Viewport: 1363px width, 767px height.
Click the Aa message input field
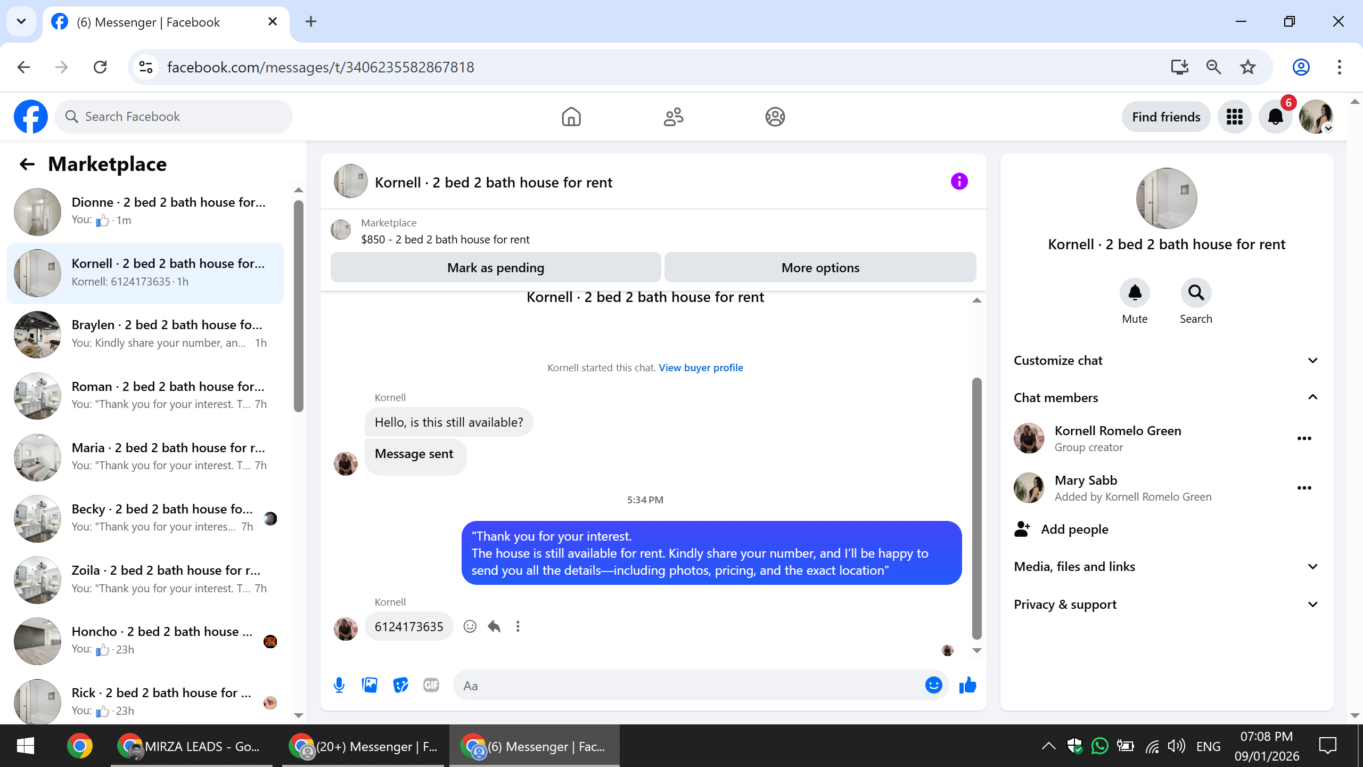687,686
